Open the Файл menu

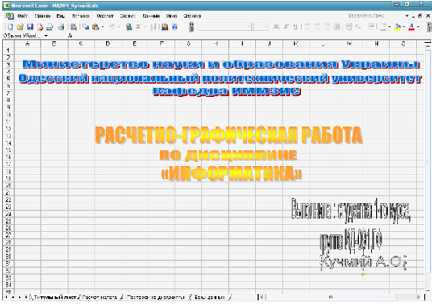23,16
